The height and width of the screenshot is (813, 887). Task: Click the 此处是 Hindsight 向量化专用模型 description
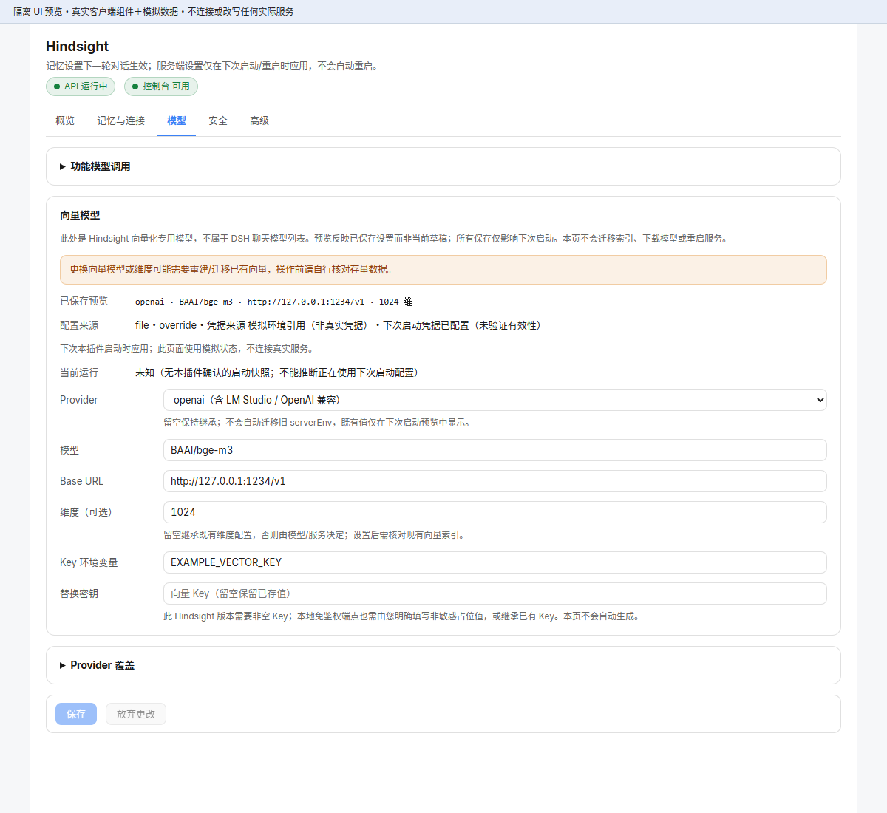click(395, 239)
